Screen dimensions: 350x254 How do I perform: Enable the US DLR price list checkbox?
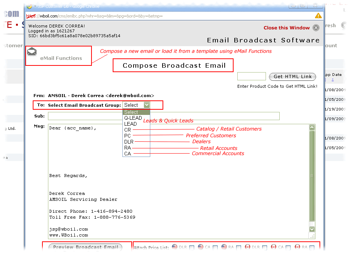click(x=192, y=248)
